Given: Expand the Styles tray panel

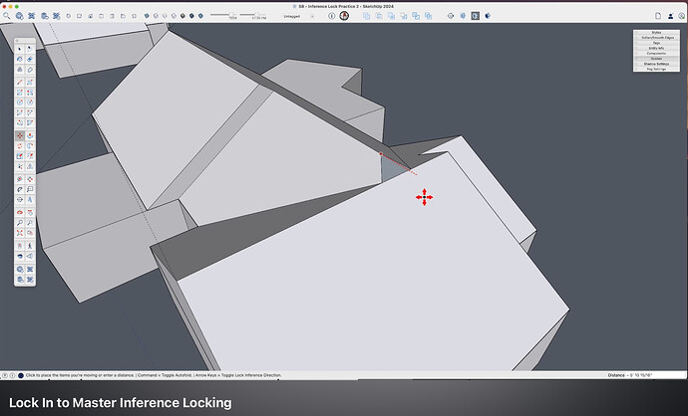Looking at the screenshot, I should [x=656, y=33].
